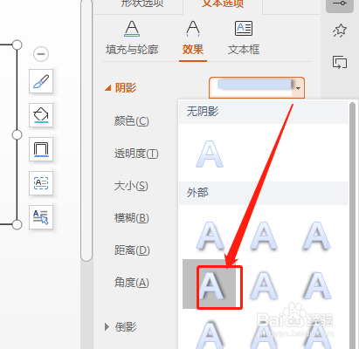Select the highlighted gray-background shadow preset
This screenshot has width=359, height=349.
coord(210,284)
